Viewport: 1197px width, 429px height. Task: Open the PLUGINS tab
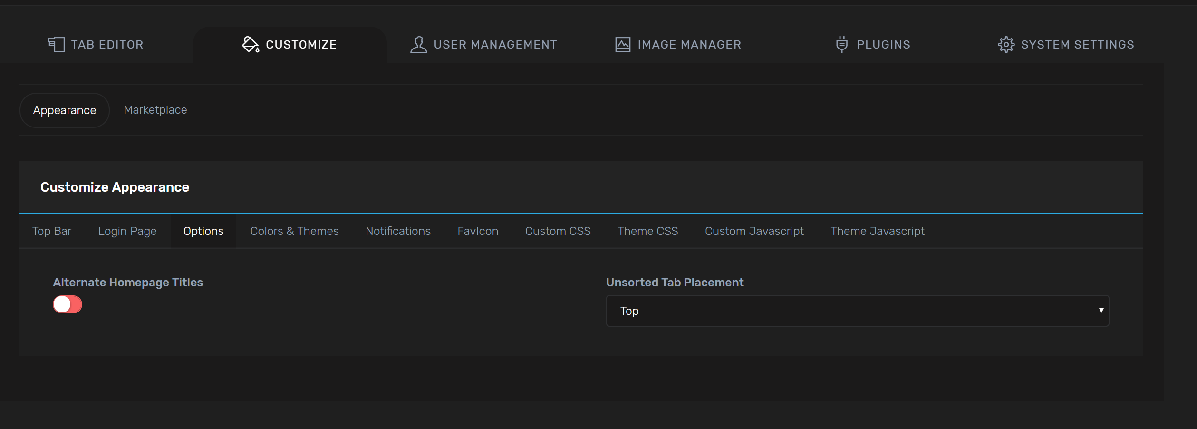pyautogui.click(x=873, y=45)
